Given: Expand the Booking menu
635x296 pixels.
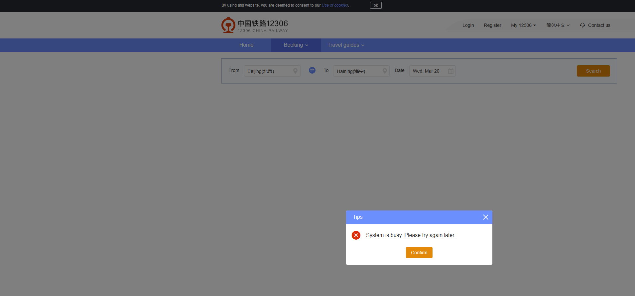Looking at the screenshot, I should pyautogui.click(x=296, y=45).
